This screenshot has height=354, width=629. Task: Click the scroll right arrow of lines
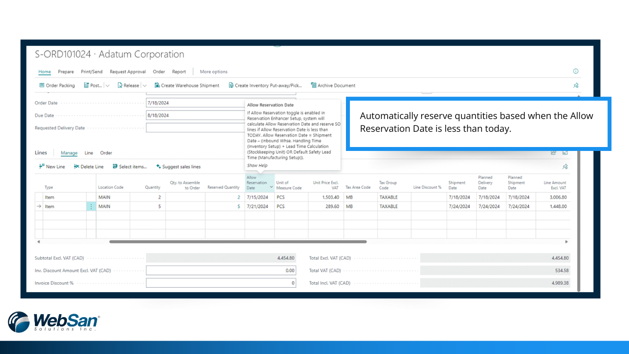[567, 242]
